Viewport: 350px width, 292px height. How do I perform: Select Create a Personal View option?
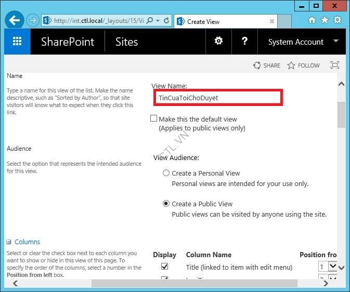point(166,173)
